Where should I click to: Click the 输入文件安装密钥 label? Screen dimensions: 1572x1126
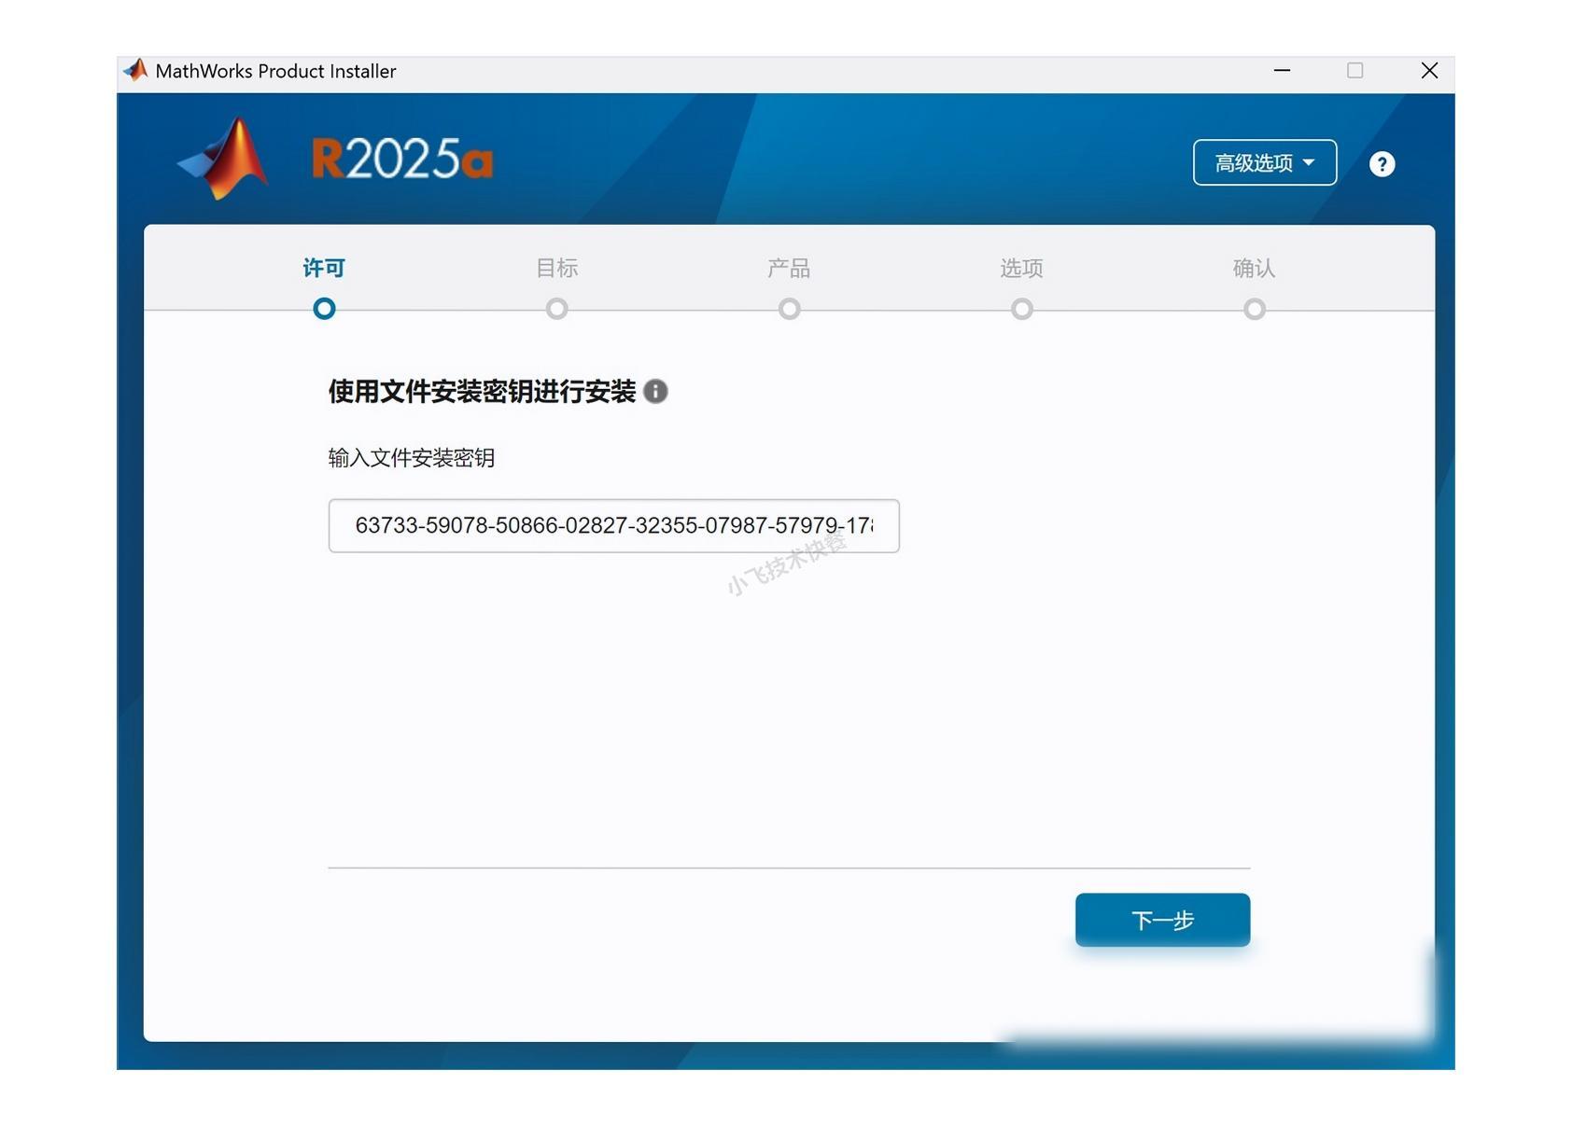(411, 458)
